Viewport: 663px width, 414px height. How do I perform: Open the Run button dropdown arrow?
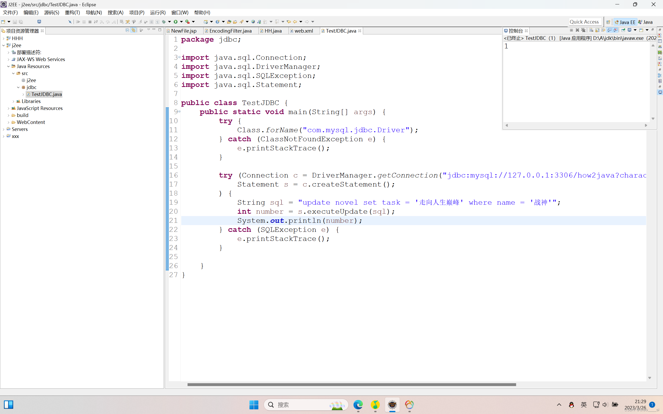click(181, 22)
